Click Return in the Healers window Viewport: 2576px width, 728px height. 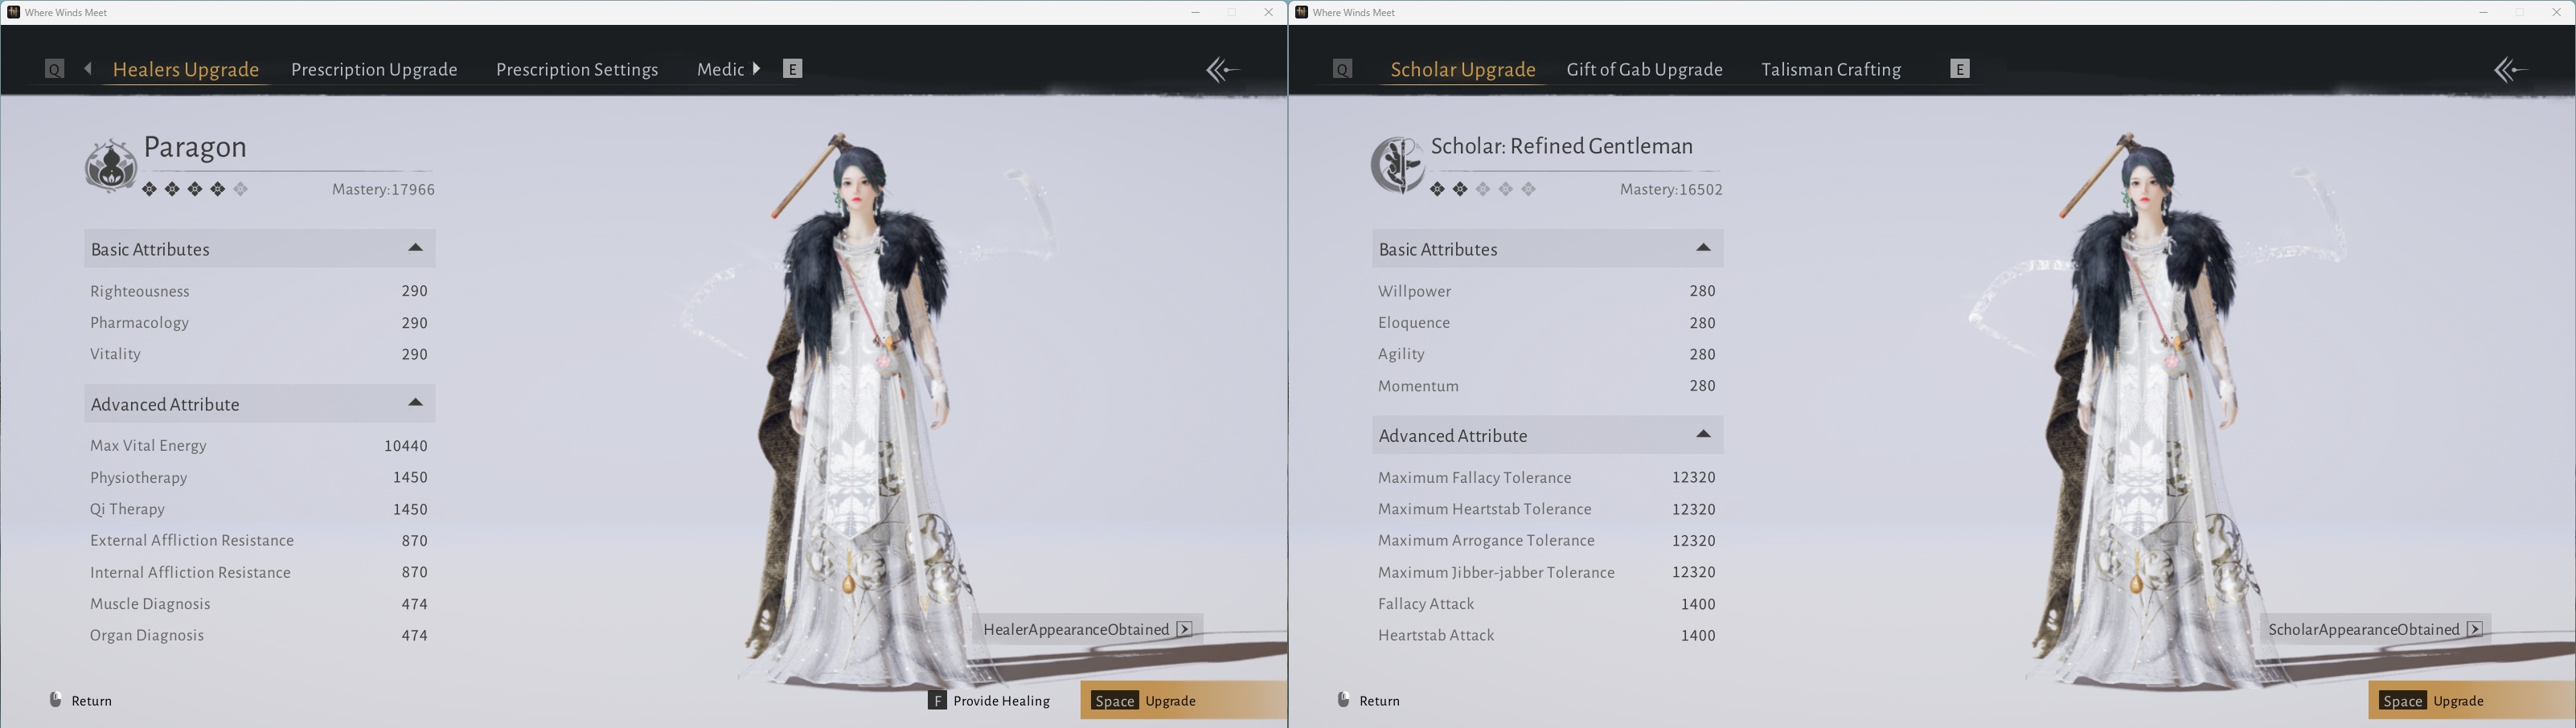pyautogui.click(x=81, y=700)
